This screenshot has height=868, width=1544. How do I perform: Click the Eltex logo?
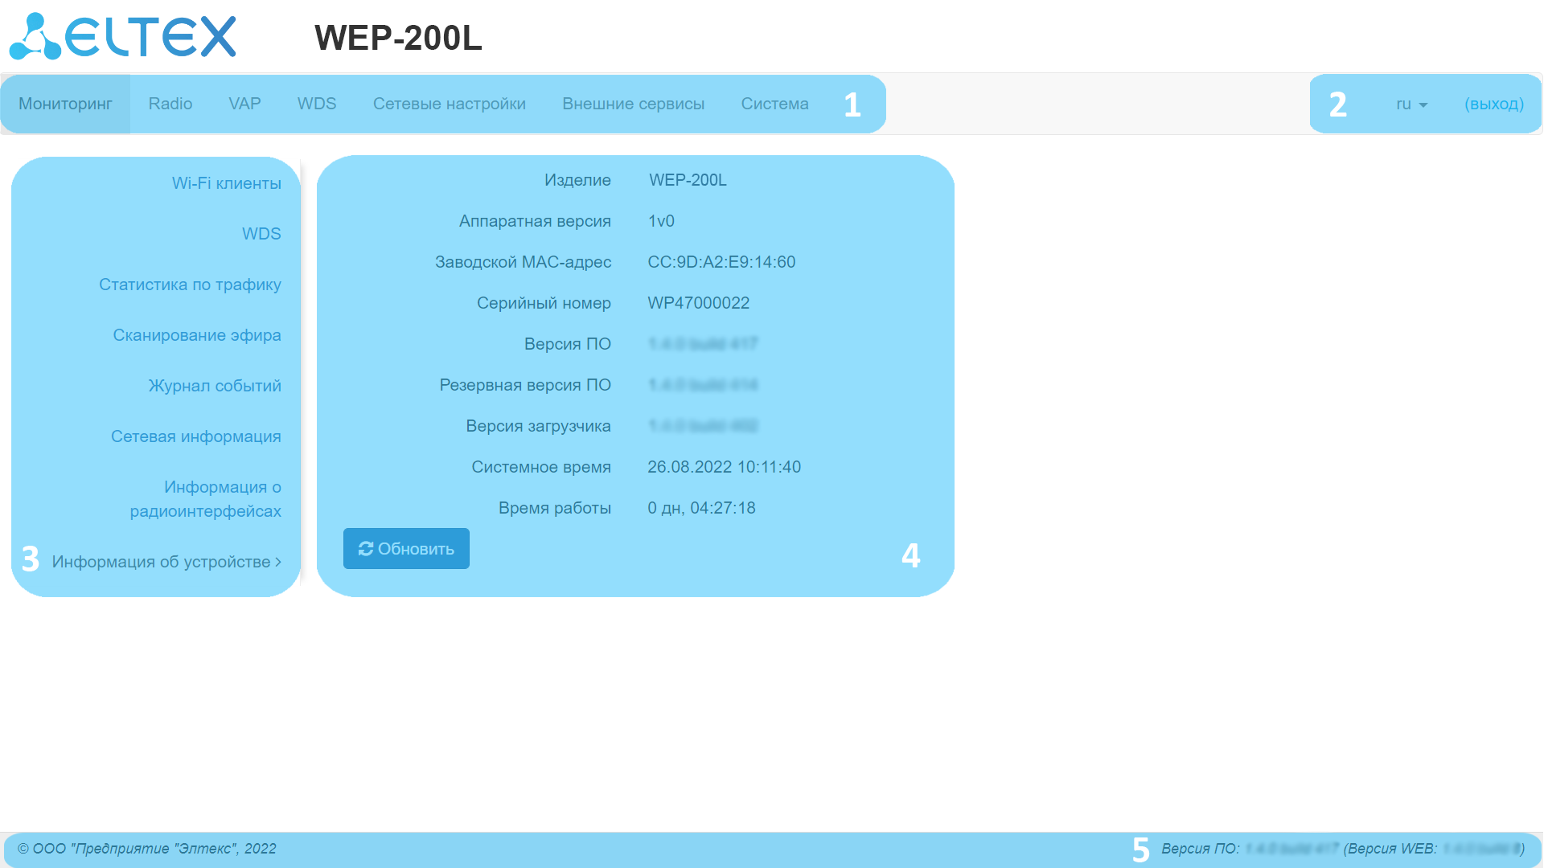click(122, 36)
